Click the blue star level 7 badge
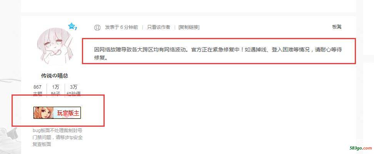 pos(72,26)
